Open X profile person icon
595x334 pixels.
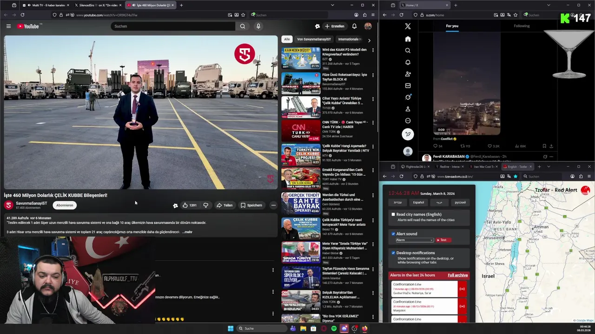click(x=408, y=109)
